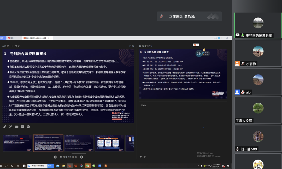Screen dimensions: 282x169
Task: Restart playback with the refresh icon
Action: click(16, 46)
